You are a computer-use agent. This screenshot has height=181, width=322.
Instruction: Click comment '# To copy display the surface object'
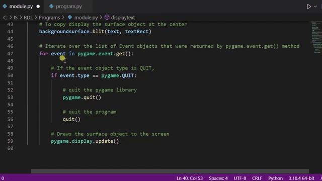click(x=113, y=25)
